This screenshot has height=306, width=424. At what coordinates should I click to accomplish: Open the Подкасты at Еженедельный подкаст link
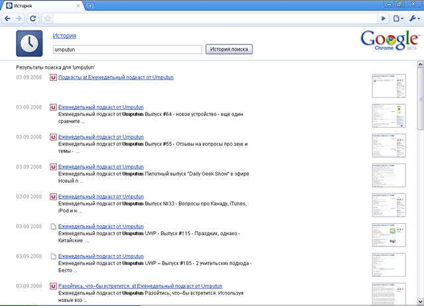[x=116, y=77]
